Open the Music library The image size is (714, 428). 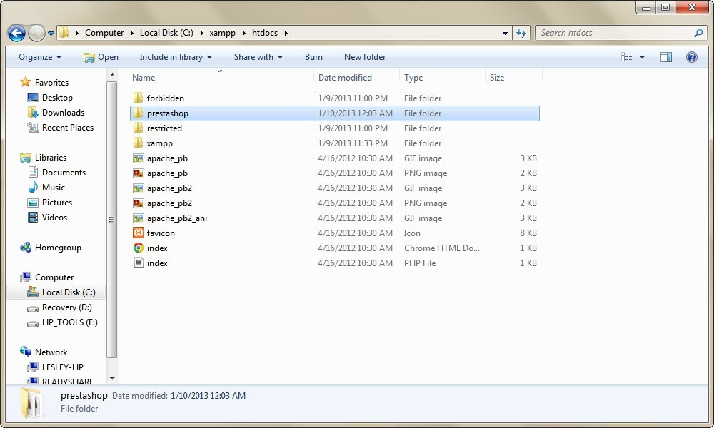[54, 188]
